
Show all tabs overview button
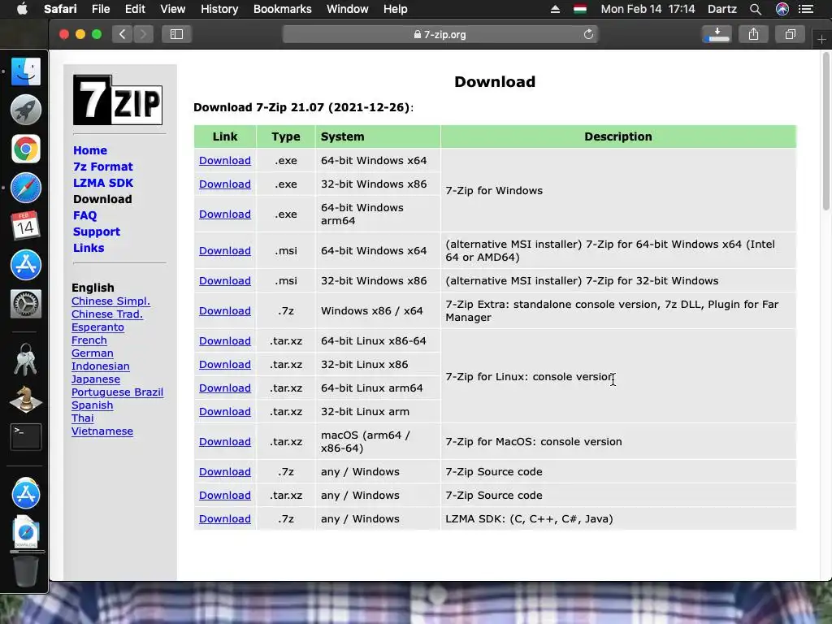click(790, 34)
